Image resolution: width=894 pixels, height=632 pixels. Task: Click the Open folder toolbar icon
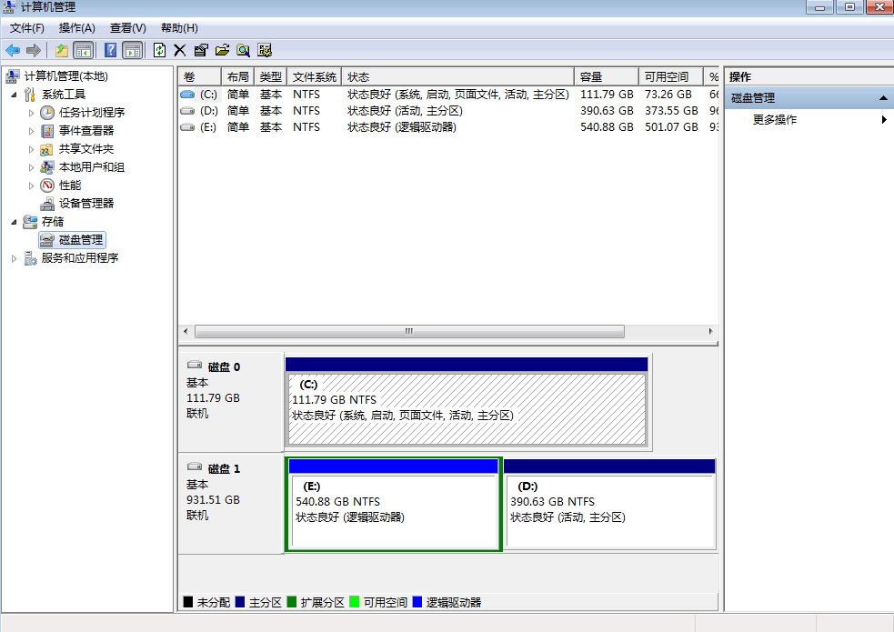[x=222, y=51]
